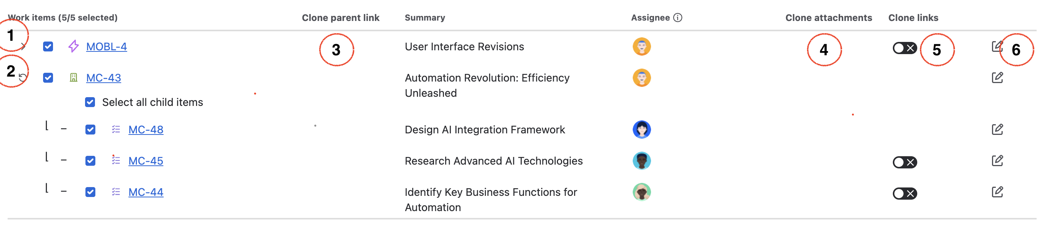
Task: Expand the MOBL-4 row chevron
Action: pos(24,47)
